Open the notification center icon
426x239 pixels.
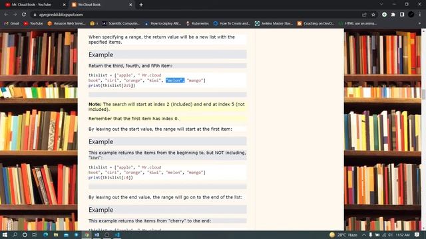pos(417,235)
